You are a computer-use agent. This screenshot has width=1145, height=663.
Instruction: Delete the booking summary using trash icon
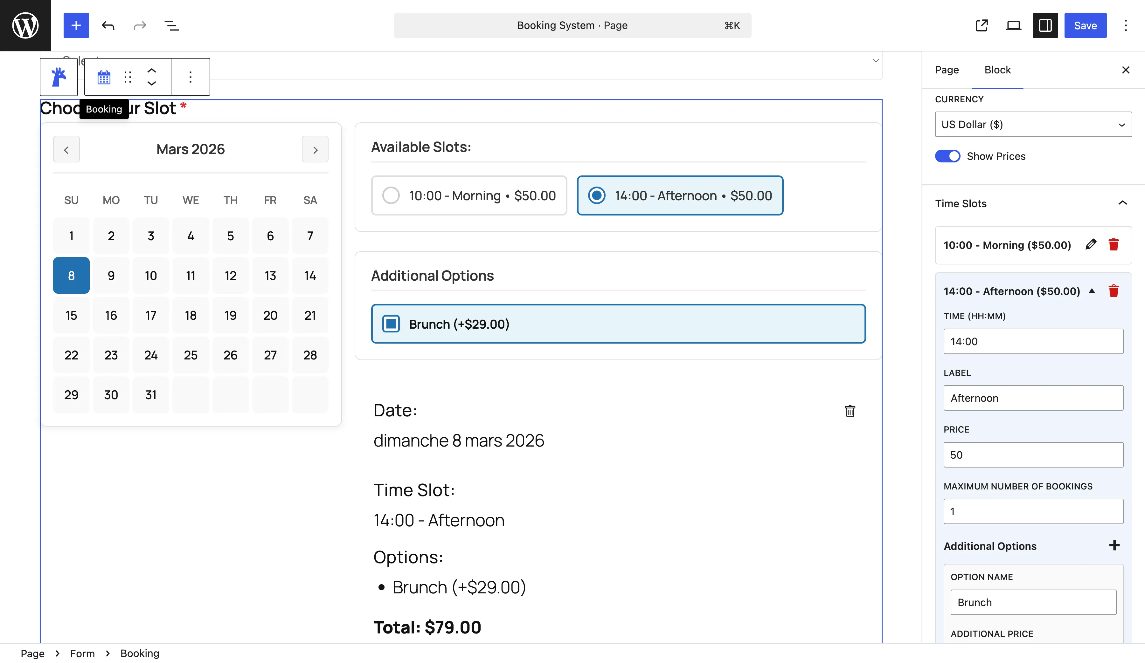point(850,411)
